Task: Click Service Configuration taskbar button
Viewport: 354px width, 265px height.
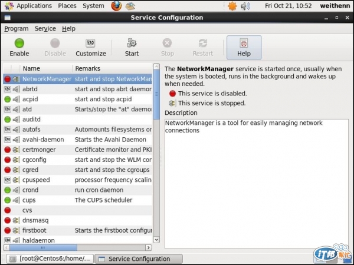Action: (x=139, y=259)
